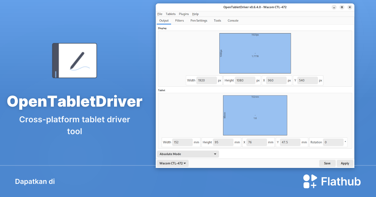This screenshot has height=197, width=376.
Task: Open the Plugins menu
Action: pyautogui.click(x=184, y=14)
